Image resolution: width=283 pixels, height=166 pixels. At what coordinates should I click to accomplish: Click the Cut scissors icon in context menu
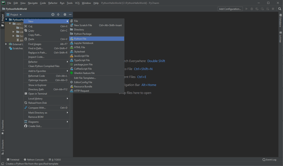[26, 26]
